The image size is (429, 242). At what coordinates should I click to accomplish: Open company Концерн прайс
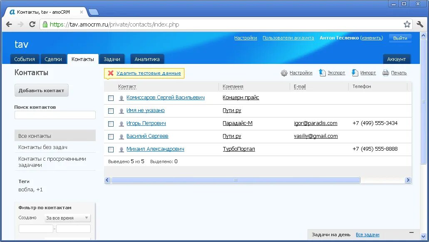[241, 98]
